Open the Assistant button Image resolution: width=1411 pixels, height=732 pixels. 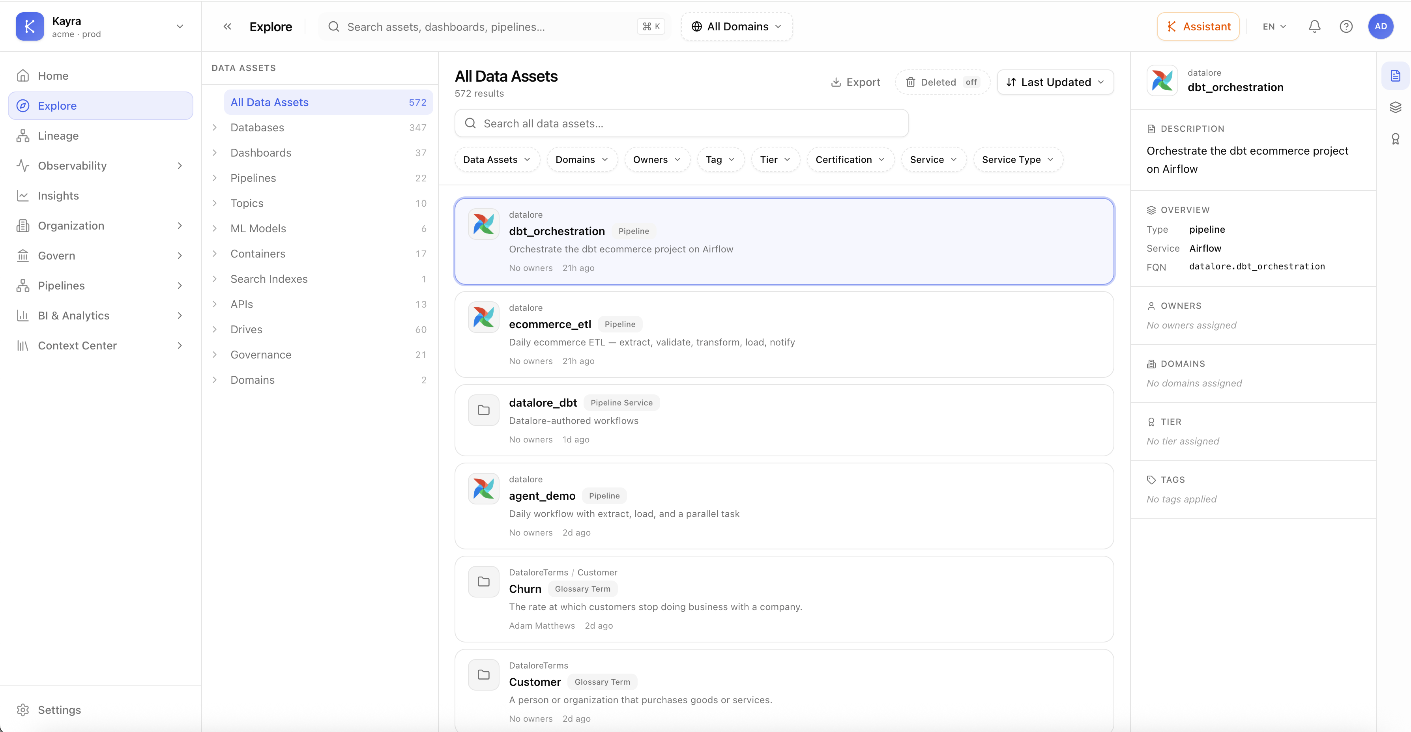(x=1198, y=26)
